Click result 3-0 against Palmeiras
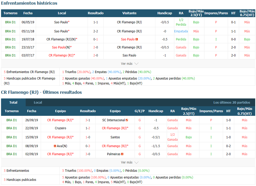Screen dimensions: 256x186 click(x=88, y=154)
